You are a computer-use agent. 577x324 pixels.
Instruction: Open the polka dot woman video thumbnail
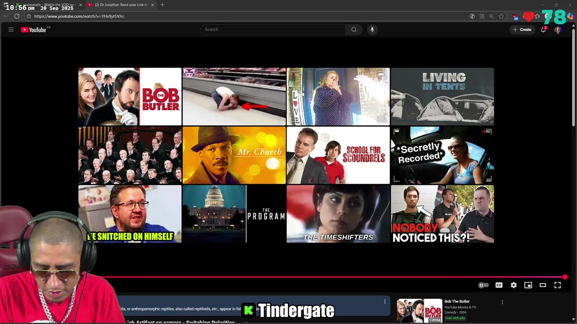(338, 97)
